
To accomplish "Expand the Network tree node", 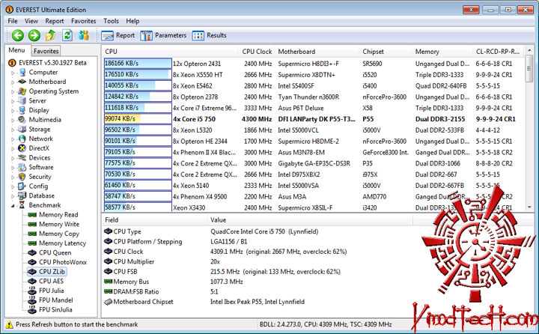I will point(13,139).
